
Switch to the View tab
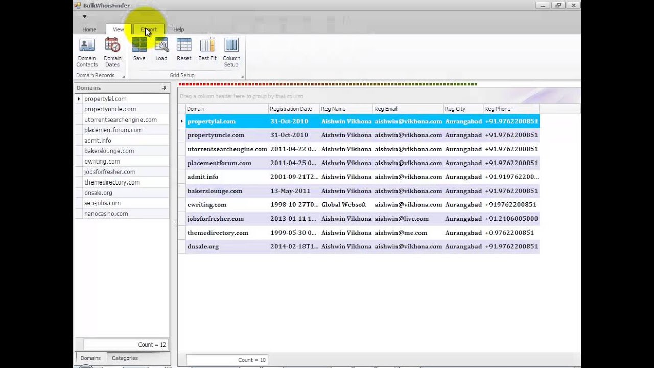coord(119,30)
